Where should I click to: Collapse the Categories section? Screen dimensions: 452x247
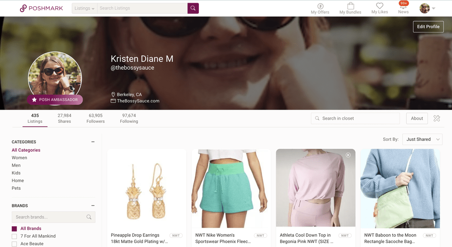93,142
